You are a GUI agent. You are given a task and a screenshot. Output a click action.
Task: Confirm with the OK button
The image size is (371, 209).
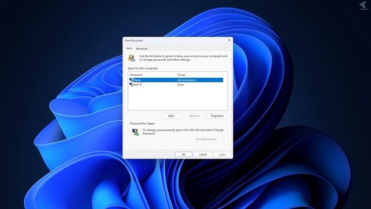(x=184, y=154)
